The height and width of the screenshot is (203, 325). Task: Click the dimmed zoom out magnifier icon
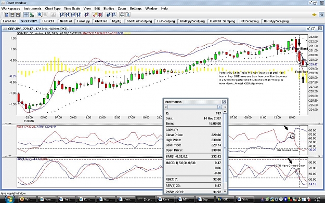45,15
